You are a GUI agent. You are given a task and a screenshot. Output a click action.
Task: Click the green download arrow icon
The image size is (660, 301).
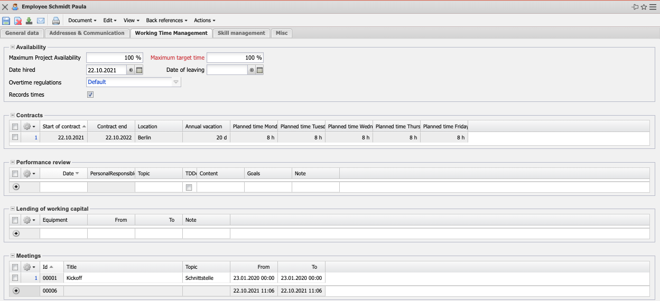29,21
